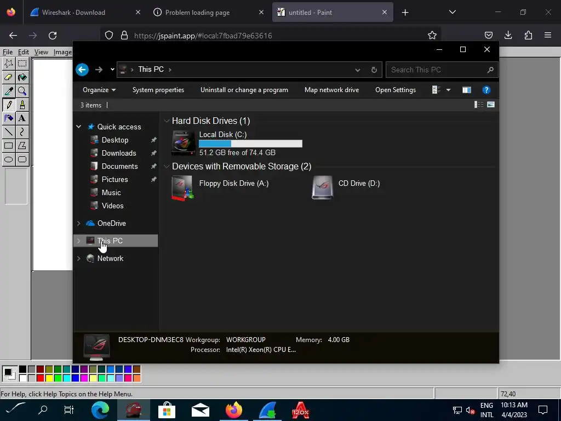This screenshot has height=421, width=561.
Task: Open the change-view options dropdown arrow
Action: tap(448, 90)
